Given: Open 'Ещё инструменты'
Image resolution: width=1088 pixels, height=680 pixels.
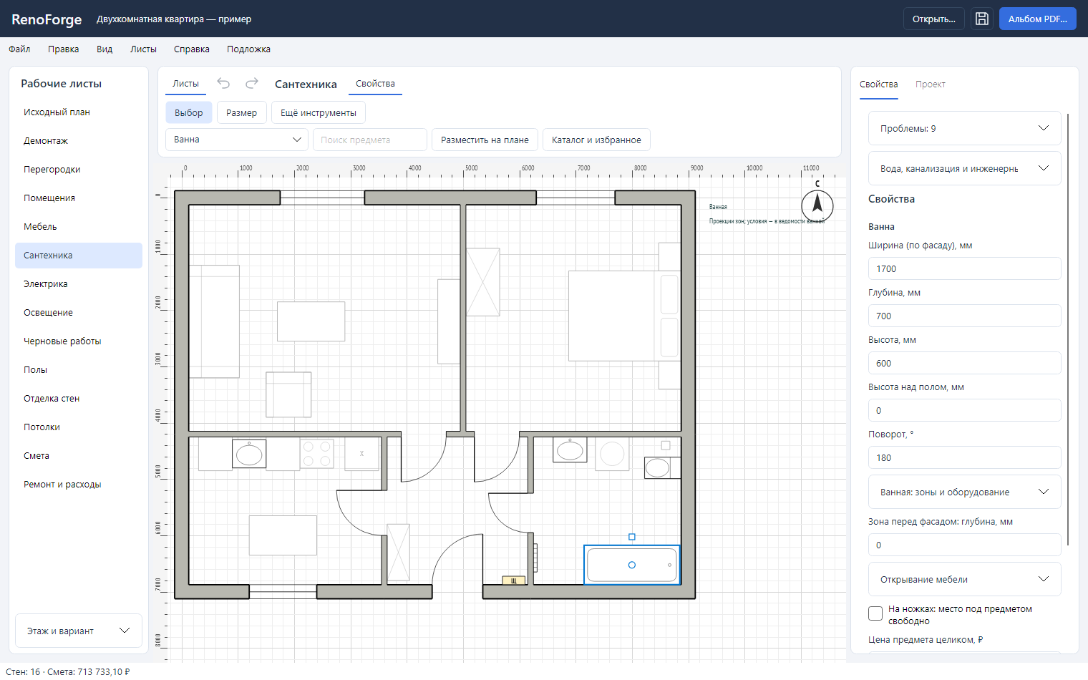Looking at the screenshot, I should [318, 112].
